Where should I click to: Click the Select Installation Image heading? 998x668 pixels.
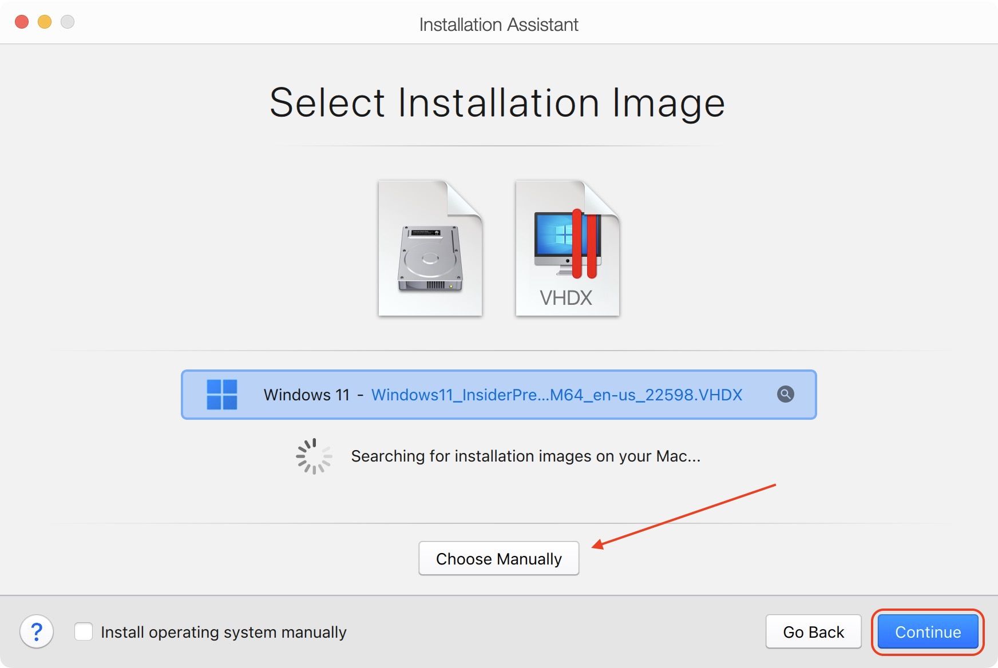497,102
